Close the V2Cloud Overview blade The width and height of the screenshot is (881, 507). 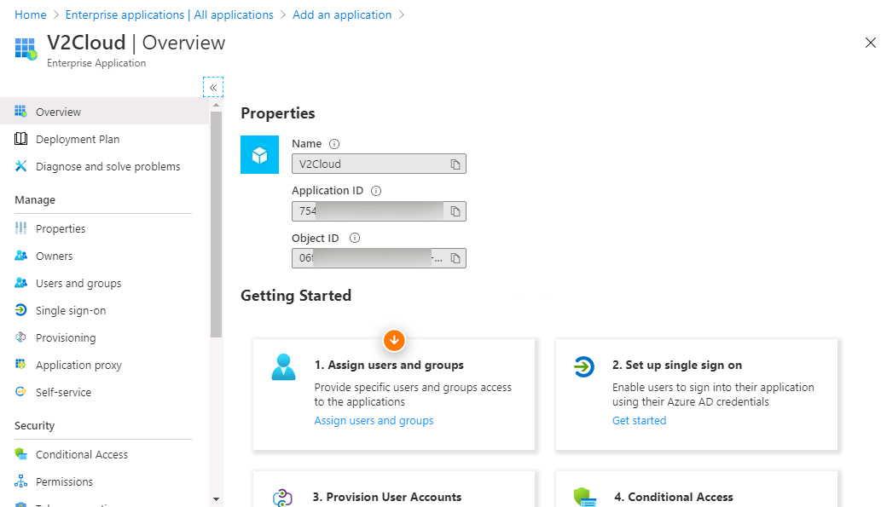[x=870, y=43]
